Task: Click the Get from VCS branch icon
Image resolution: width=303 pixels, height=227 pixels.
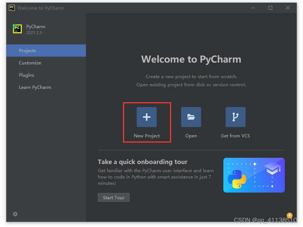Action: [235, 117]
